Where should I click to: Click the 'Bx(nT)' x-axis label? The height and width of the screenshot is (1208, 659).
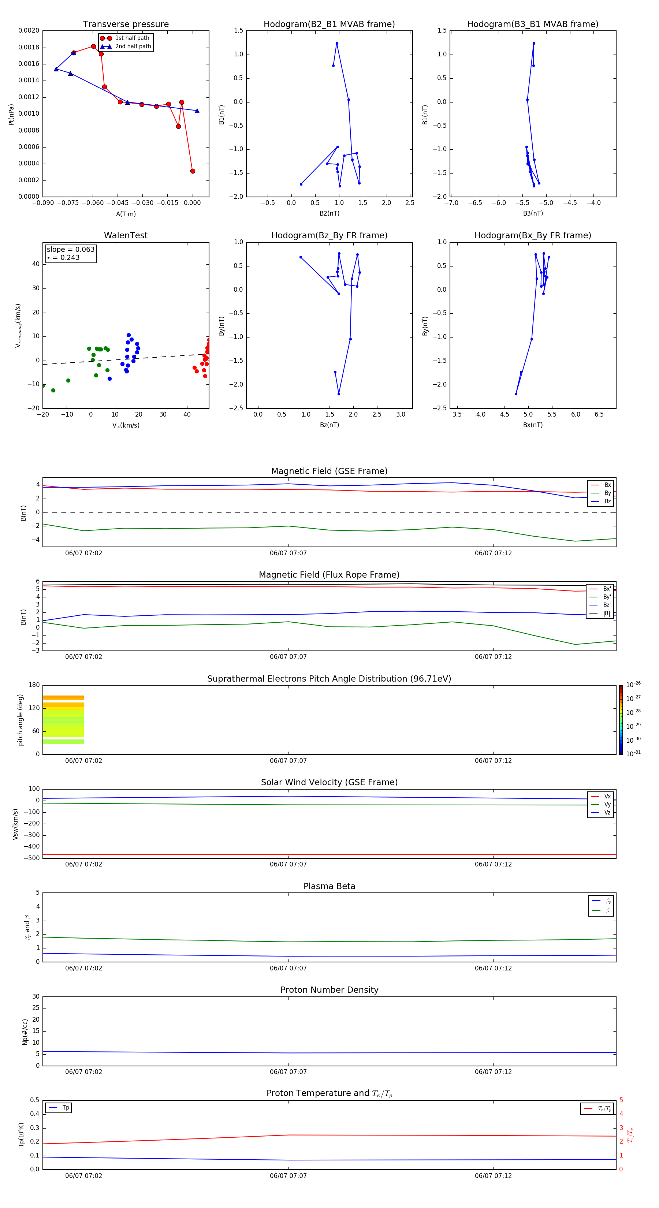533,425
